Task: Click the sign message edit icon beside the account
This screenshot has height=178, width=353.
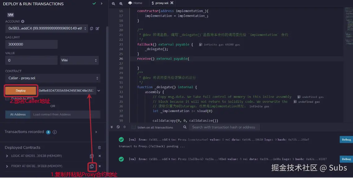Action: coord(98,28)
